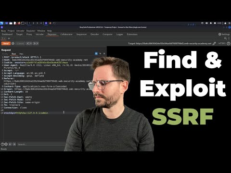Viewport: 231px width, 173px height.
Task: Toggle the HTTP/1 protocol selector
Action: coord(222,43)
